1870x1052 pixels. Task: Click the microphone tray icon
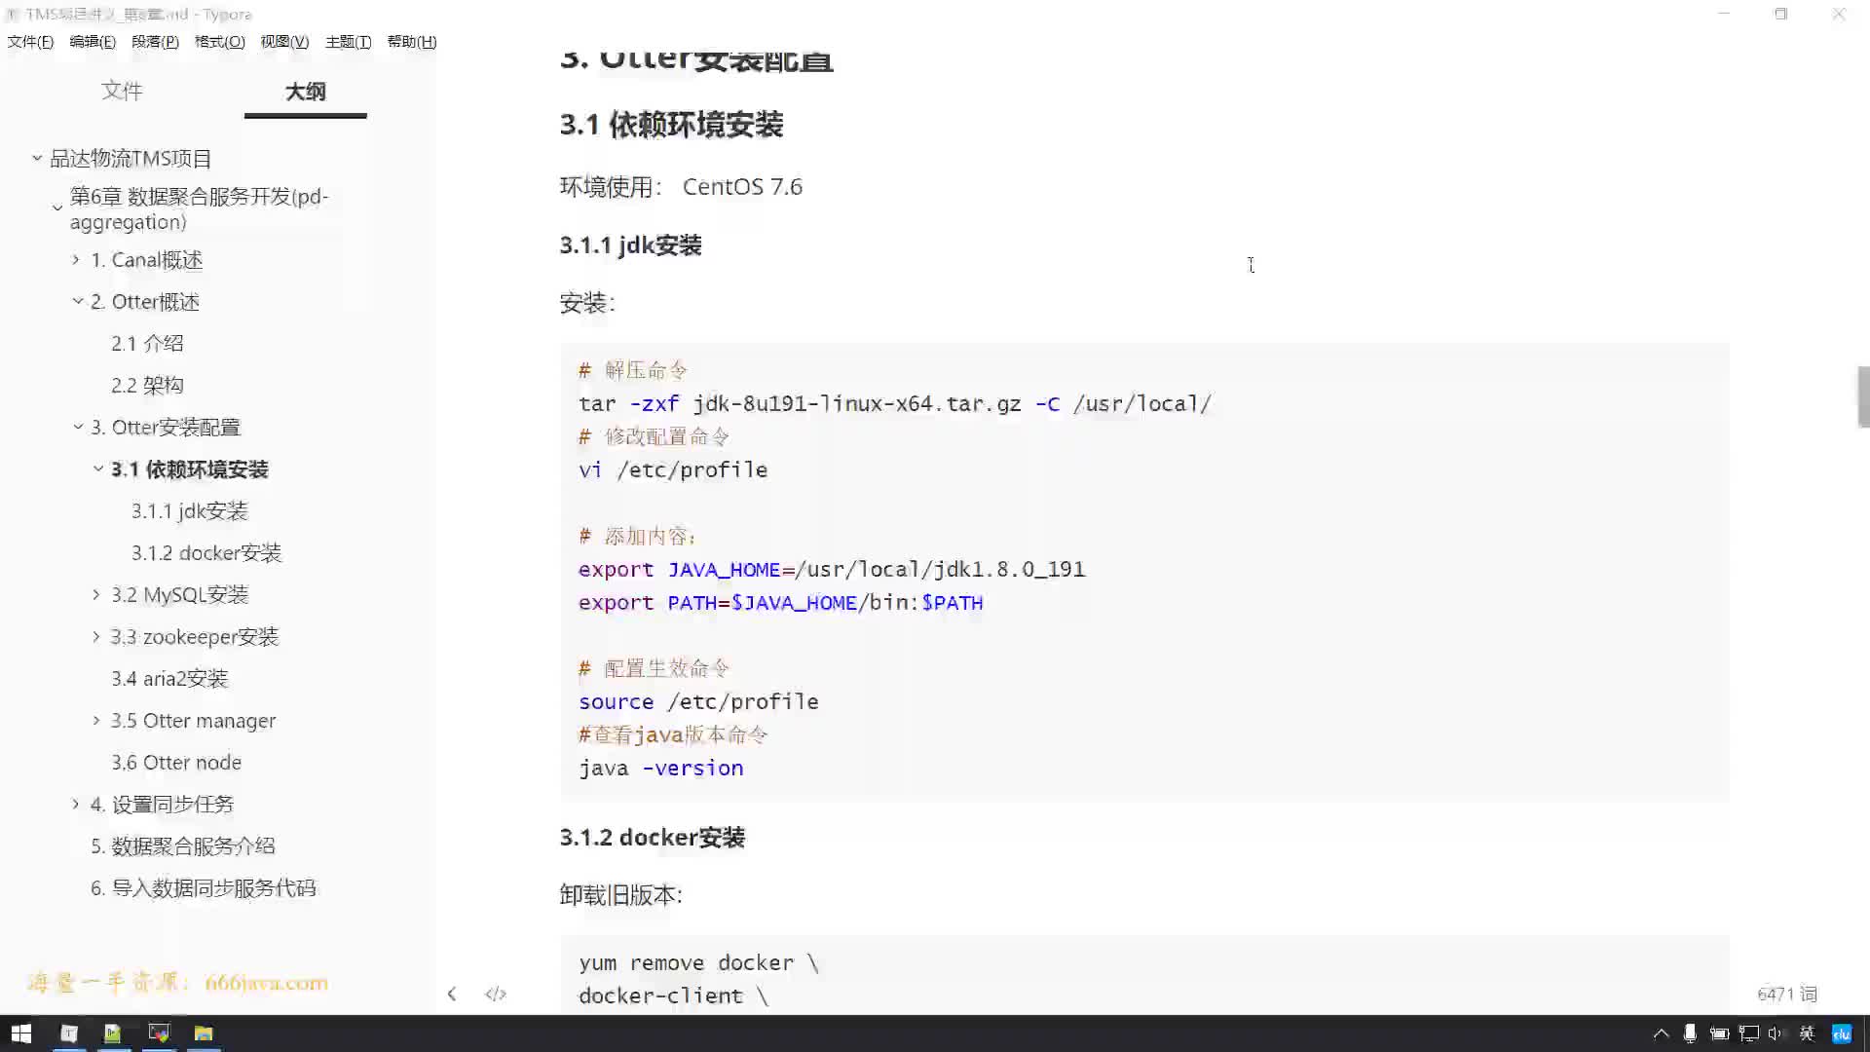(1690, 1033)
